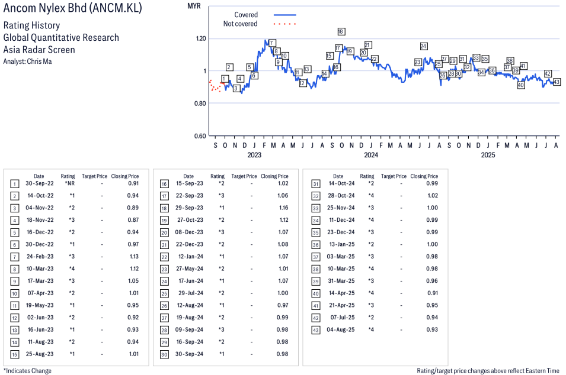This screenshot has width=566, height=375.
Task: Select the 'MYR' axis unit label
Action: pyautogui.click(x=194, y=6)
